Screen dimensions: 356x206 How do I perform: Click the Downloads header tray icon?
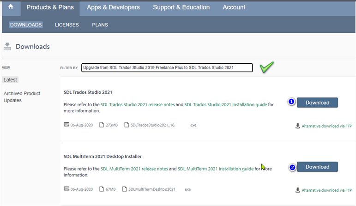(x=7, y=47)
